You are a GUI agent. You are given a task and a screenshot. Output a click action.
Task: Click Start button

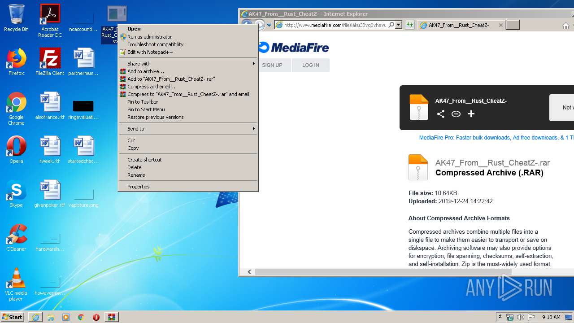pos(12,317)
